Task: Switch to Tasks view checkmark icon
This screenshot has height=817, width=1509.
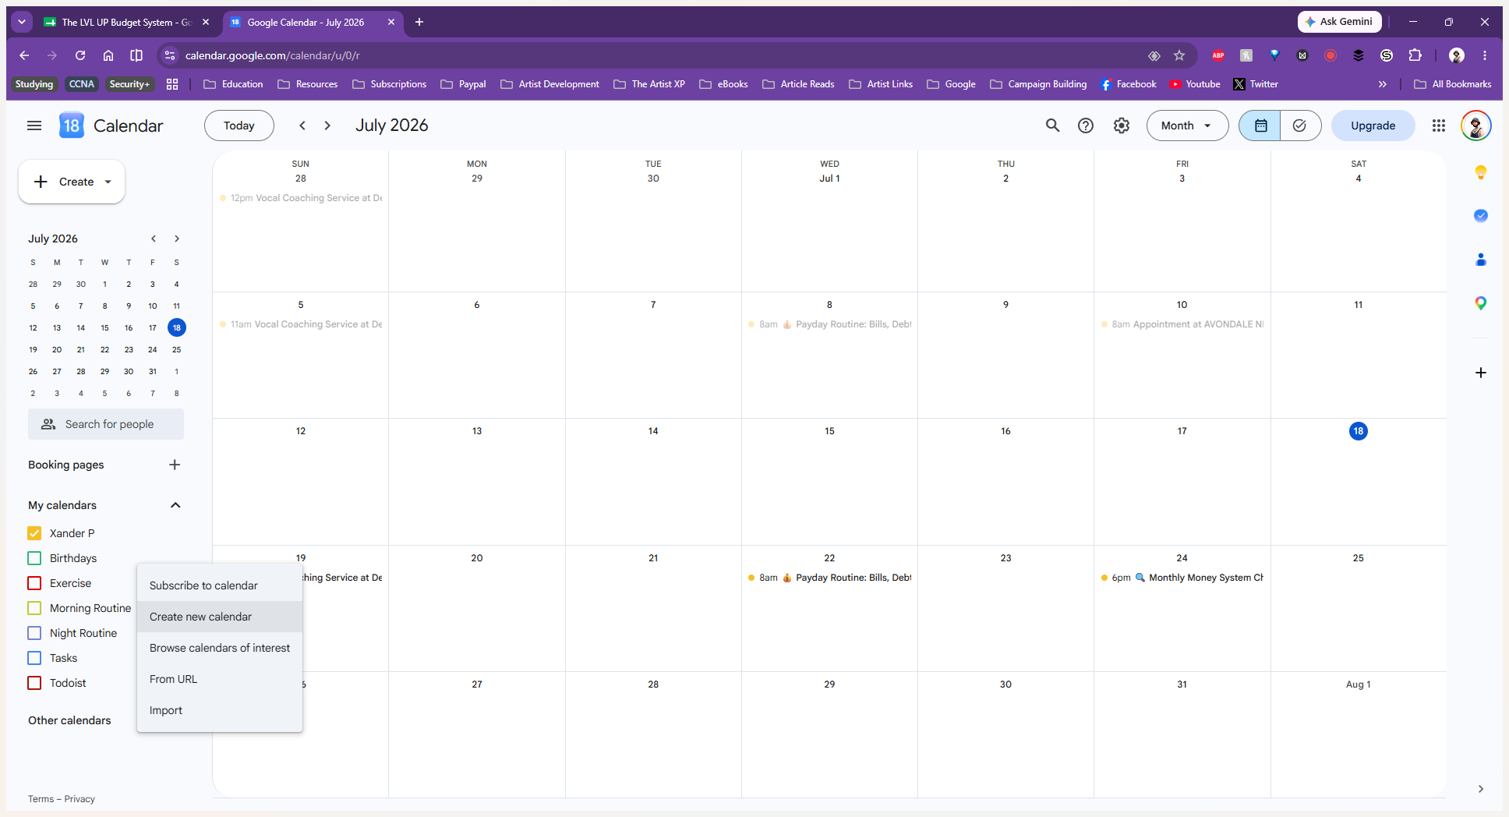Action: [x=1300, y=126]
